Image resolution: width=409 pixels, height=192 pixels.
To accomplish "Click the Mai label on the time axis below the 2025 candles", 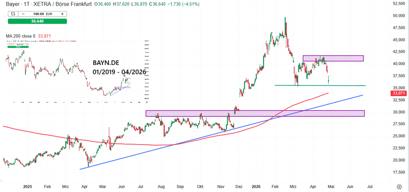I will coord(103,187).
